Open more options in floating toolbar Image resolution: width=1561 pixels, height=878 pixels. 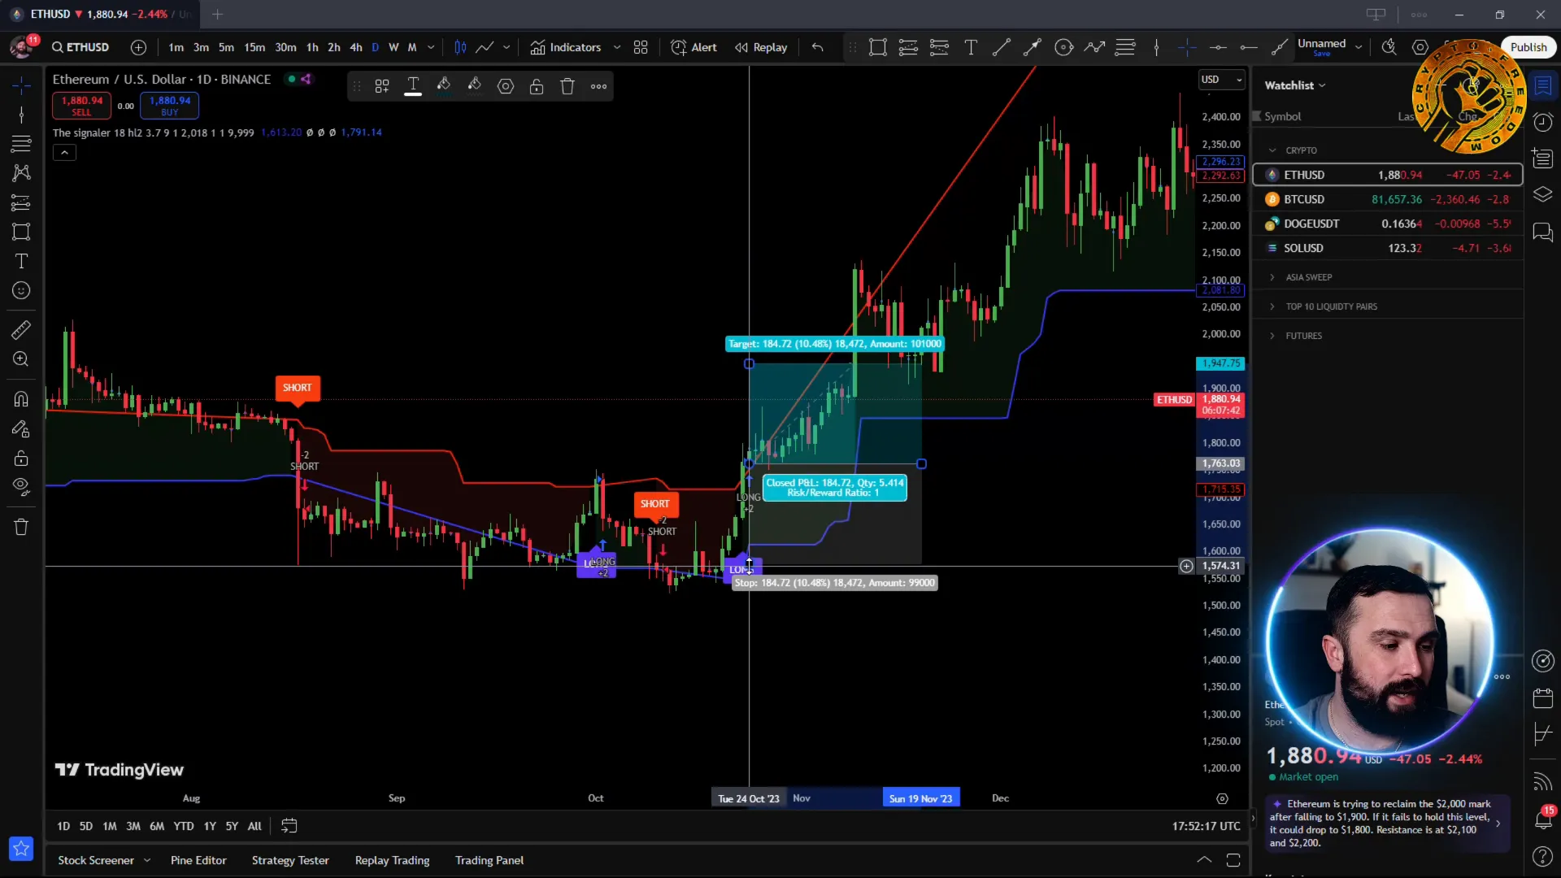coord(599,86)
